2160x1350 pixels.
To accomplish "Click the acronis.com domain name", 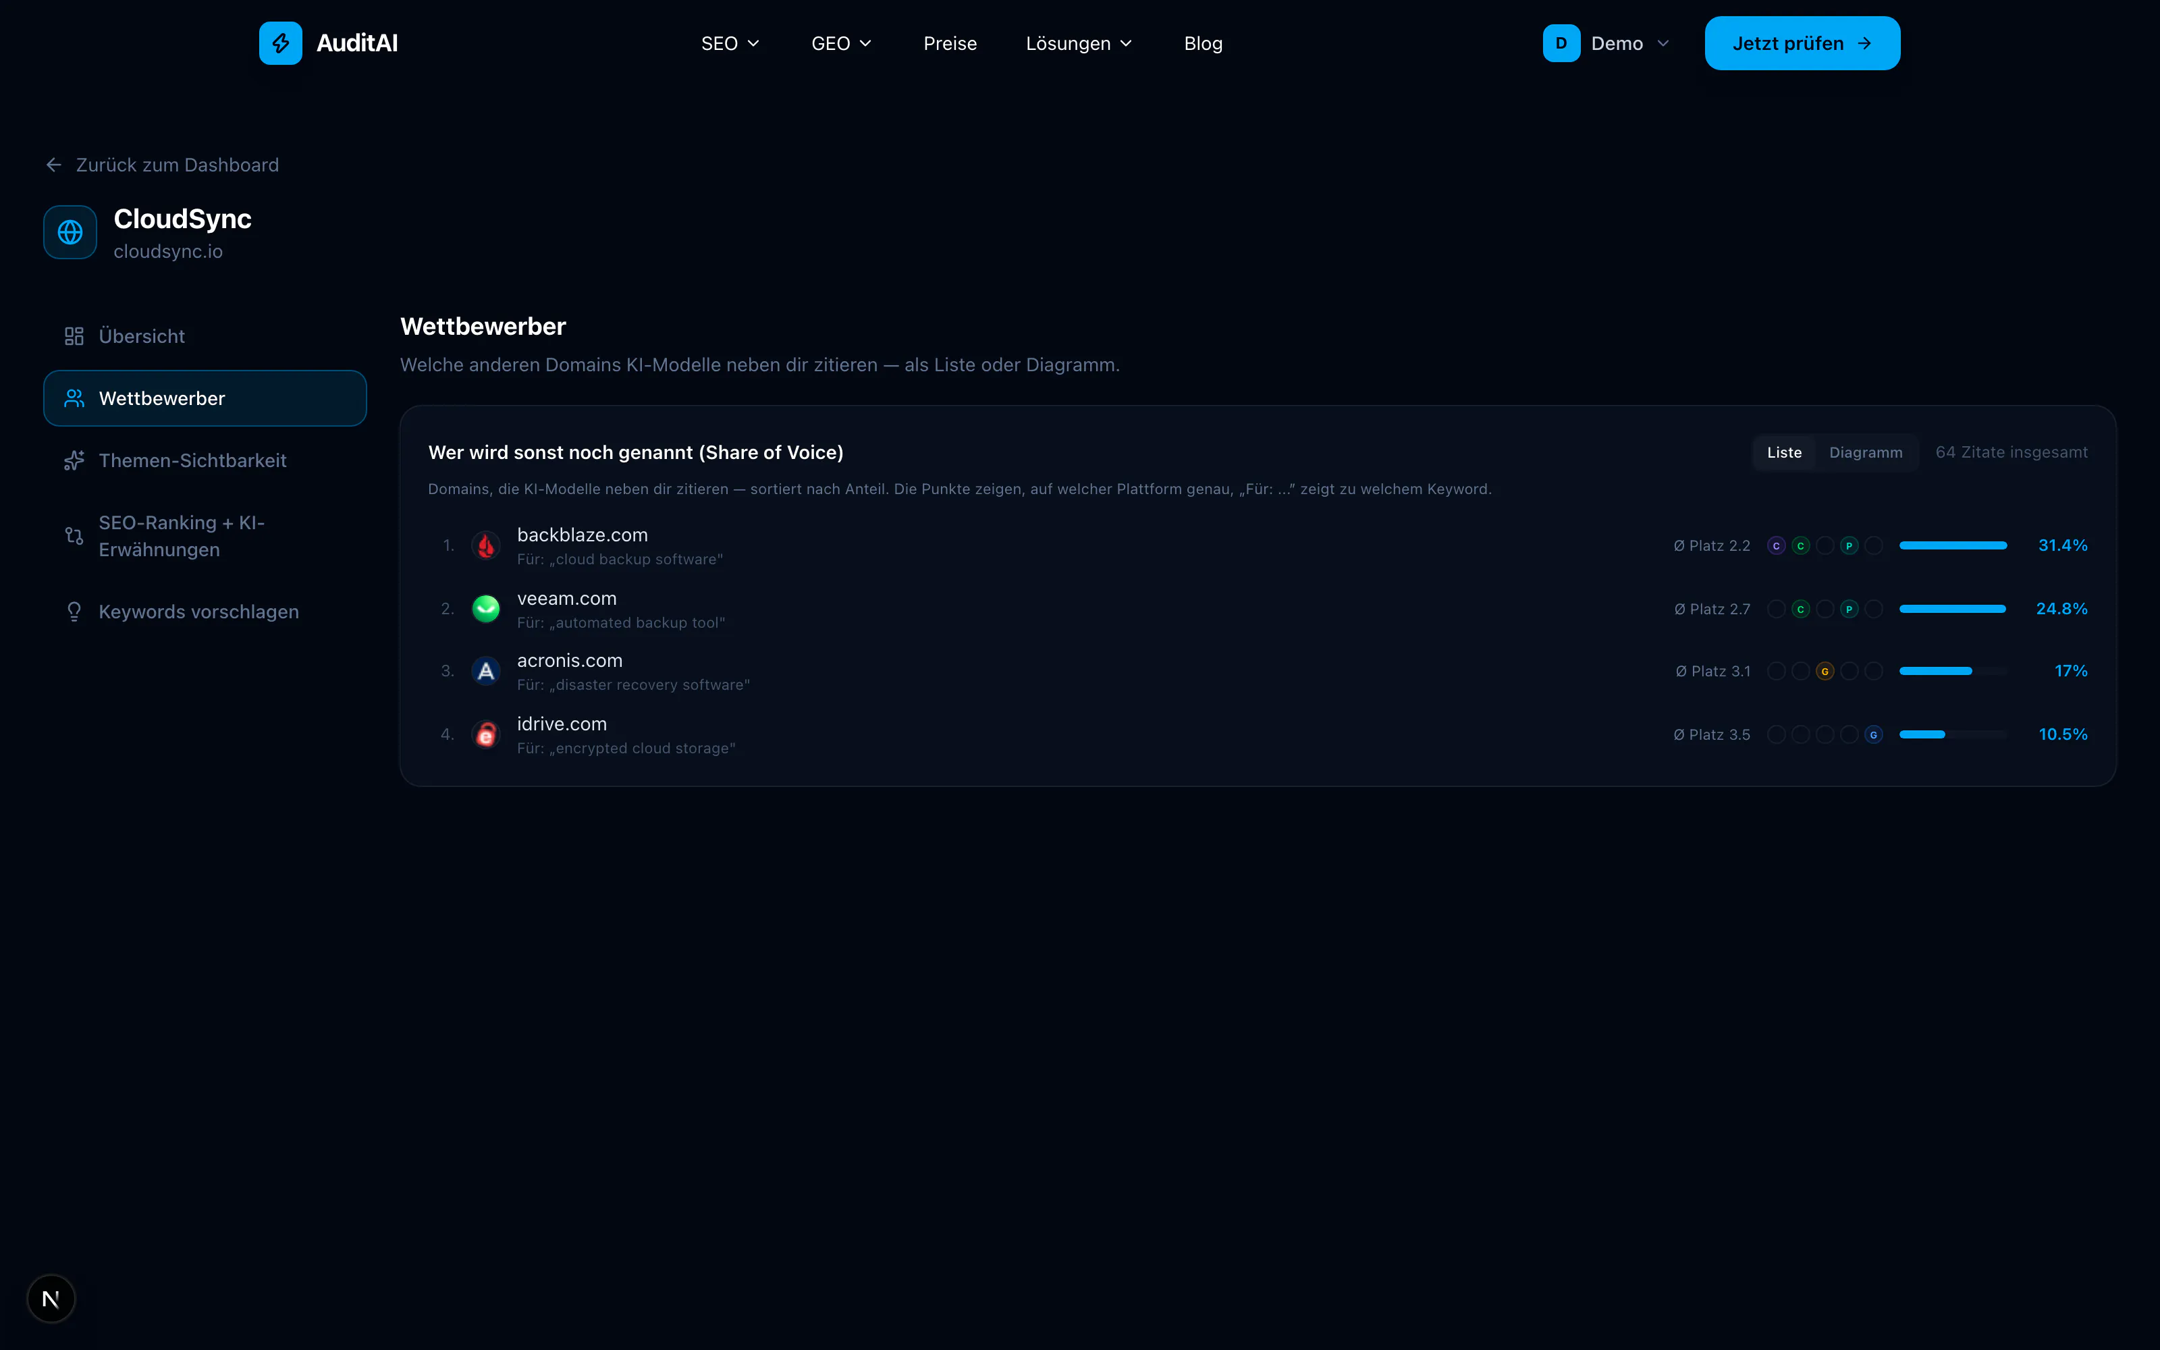I will (570, 661).
